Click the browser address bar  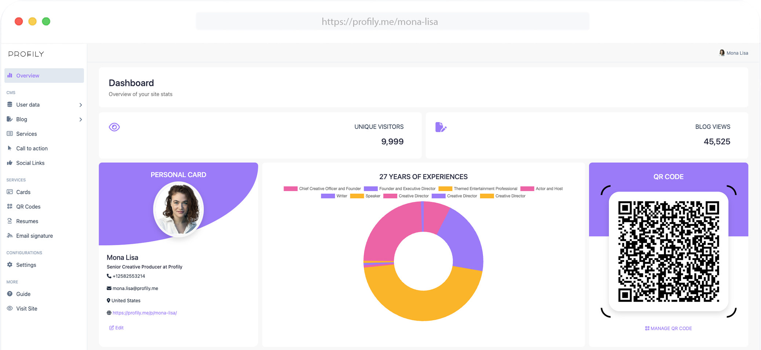393,21
